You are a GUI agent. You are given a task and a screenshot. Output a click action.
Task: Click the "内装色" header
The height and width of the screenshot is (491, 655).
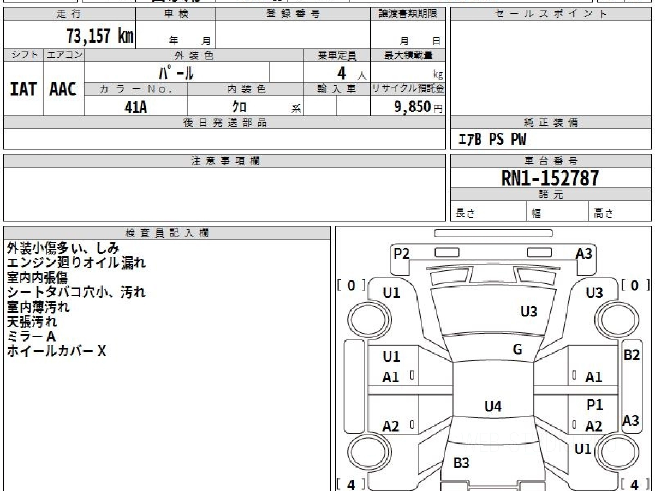coord(246,89)
